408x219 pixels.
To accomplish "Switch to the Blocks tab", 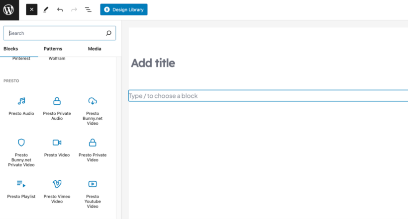I will 10,49.
